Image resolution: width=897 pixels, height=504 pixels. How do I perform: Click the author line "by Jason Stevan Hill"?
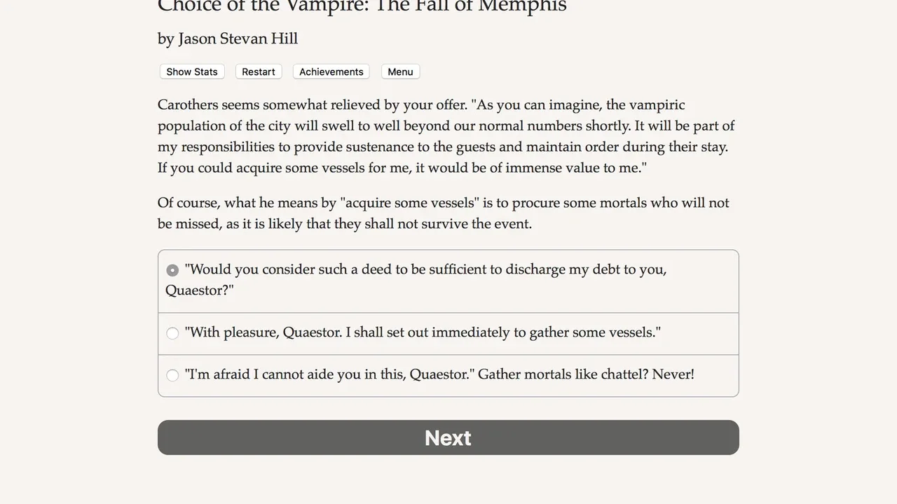228,38
